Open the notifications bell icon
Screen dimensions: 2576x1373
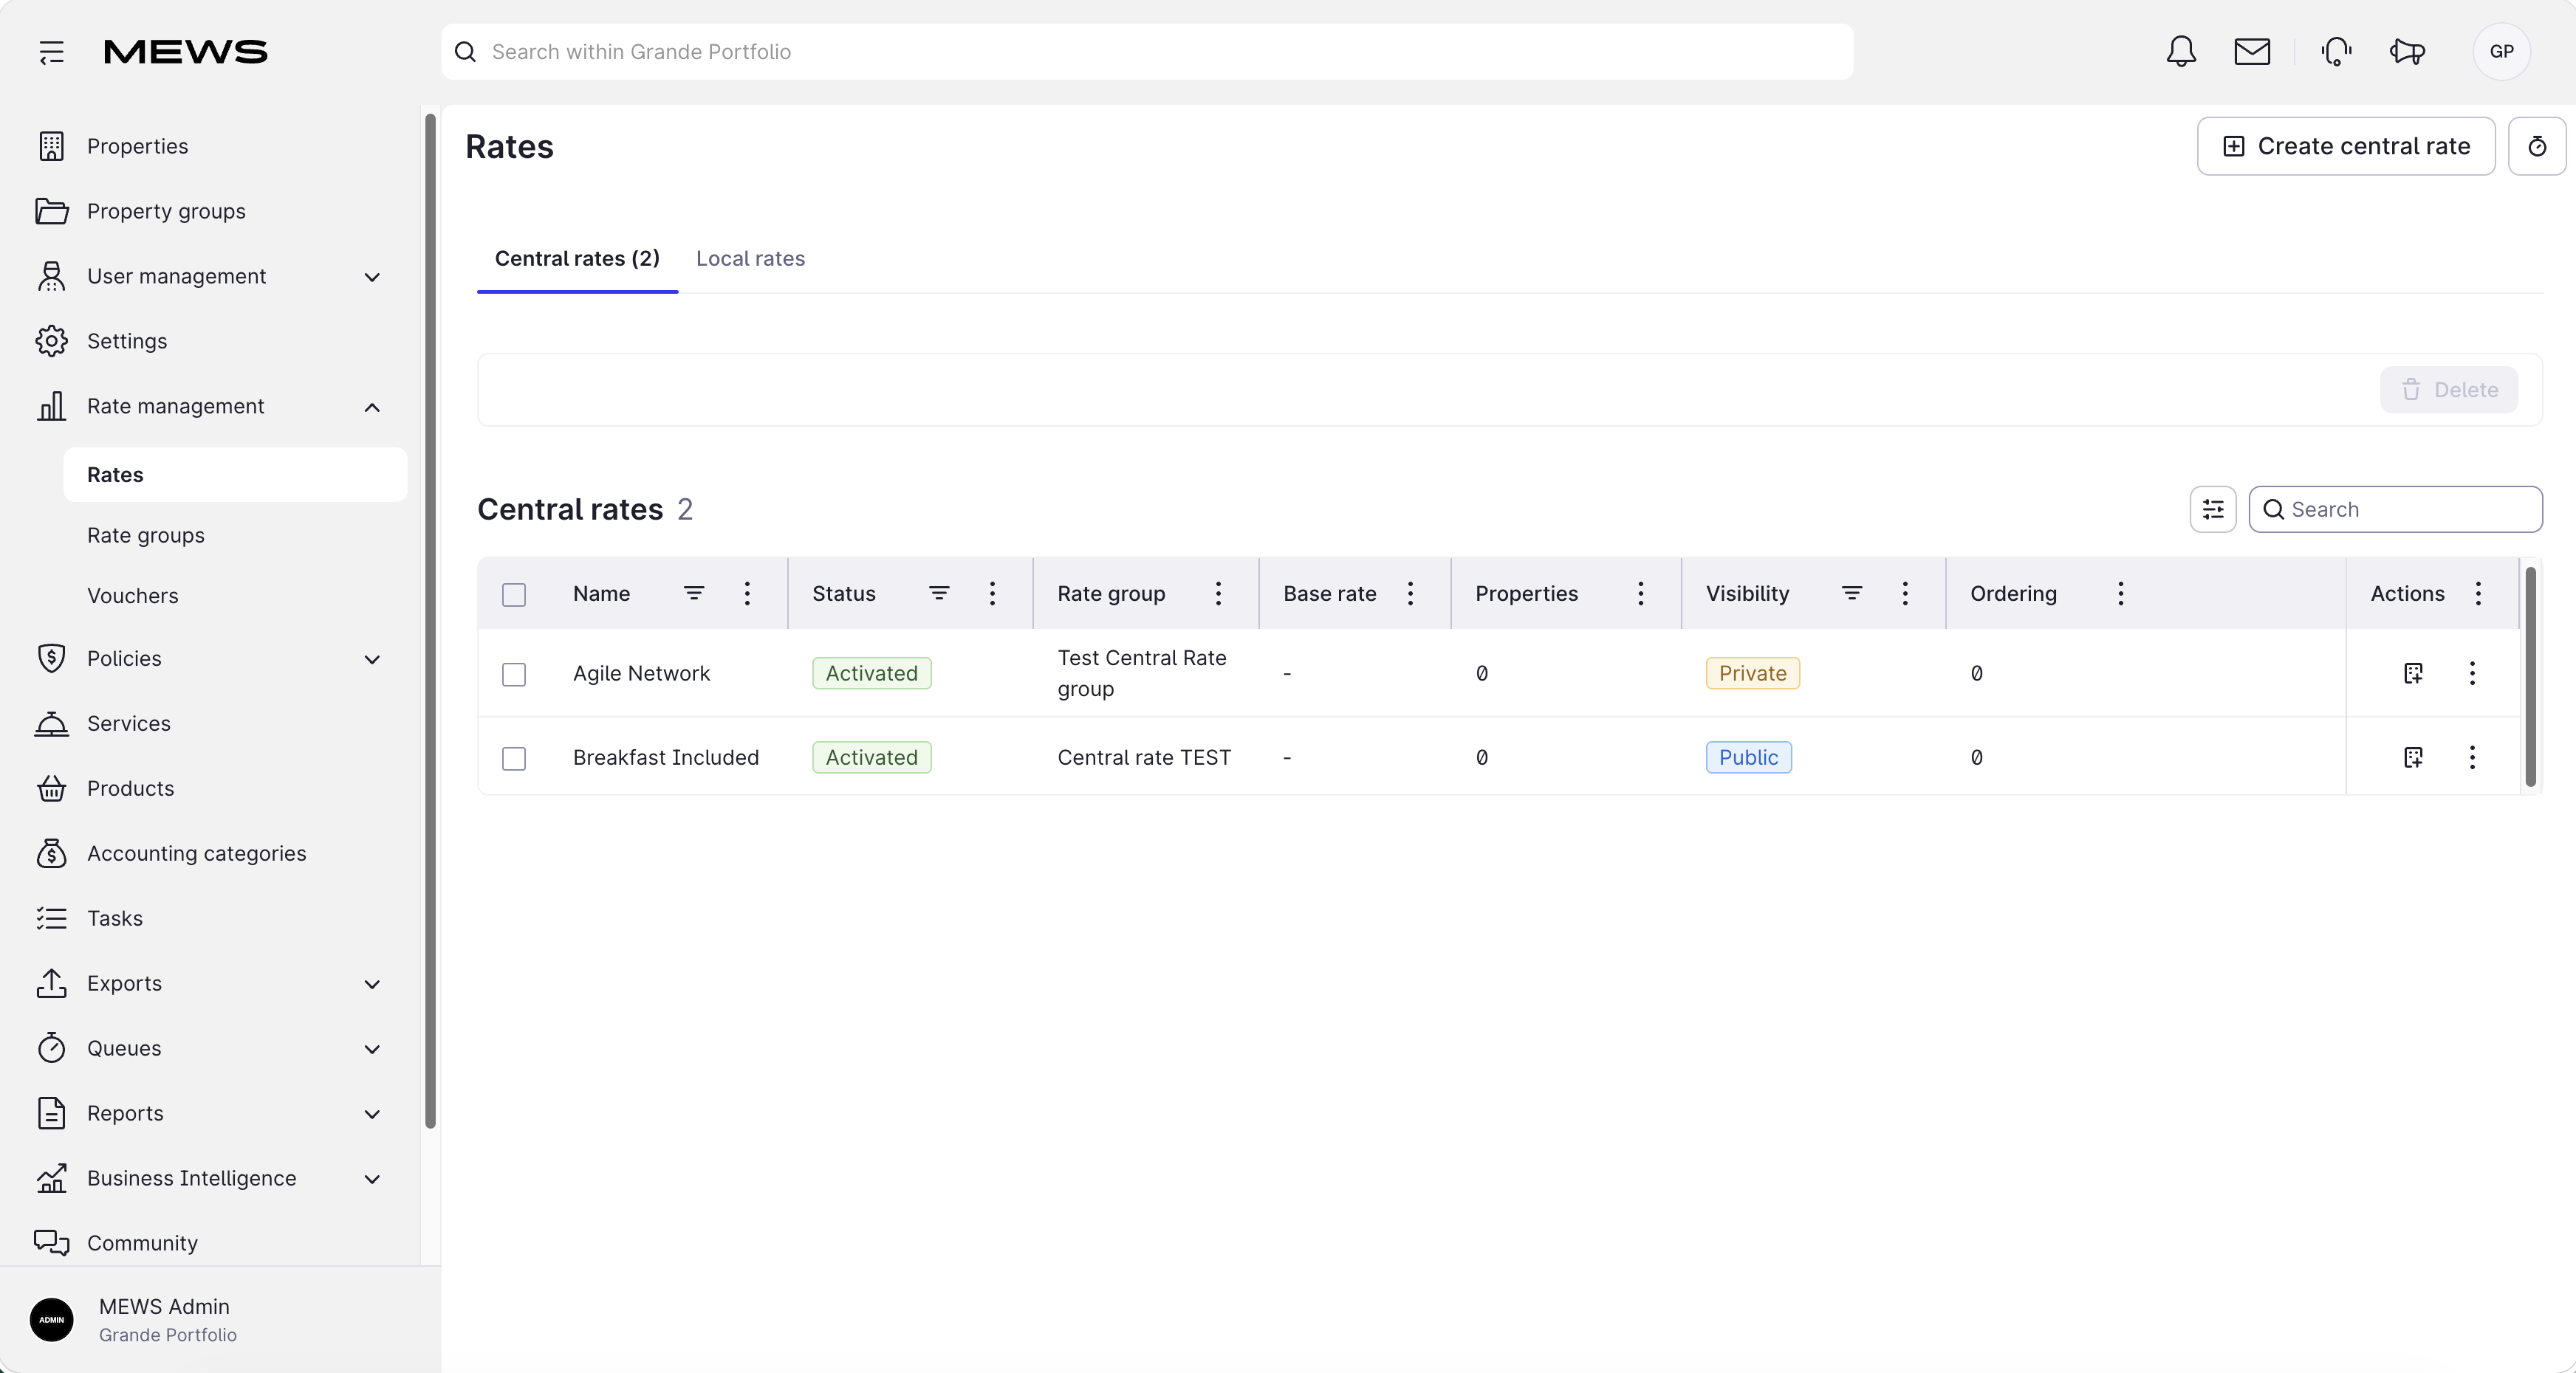click(2181, 52)
